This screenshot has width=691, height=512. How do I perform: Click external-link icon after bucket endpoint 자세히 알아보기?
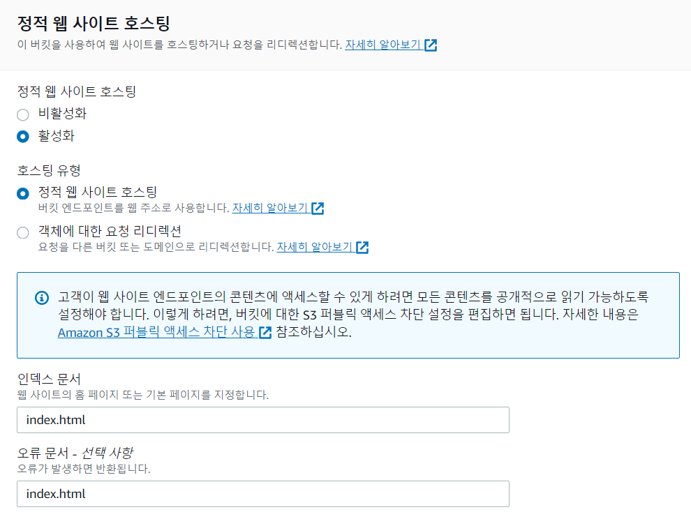tap(318, 208)
